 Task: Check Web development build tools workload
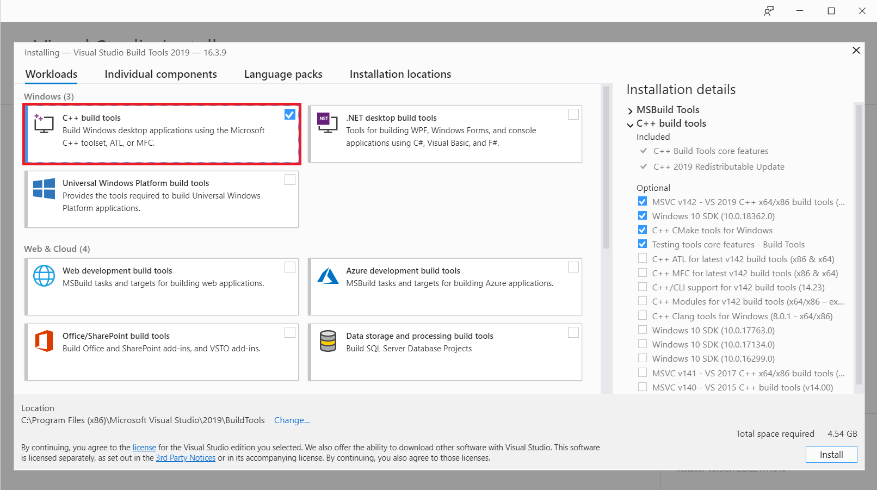point(290,267)
